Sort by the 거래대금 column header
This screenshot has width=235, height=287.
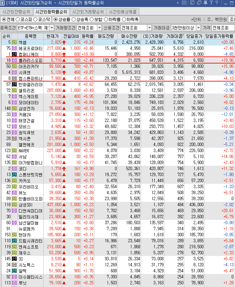tap(174, 36)
